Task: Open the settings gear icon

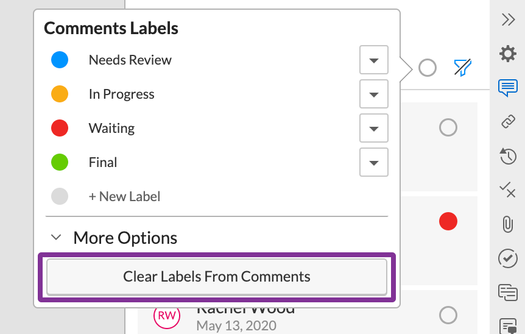Action: [x=508, y=54]
